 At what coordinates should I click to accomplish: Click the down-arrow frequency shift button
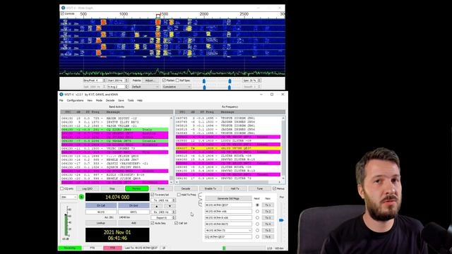169,206
